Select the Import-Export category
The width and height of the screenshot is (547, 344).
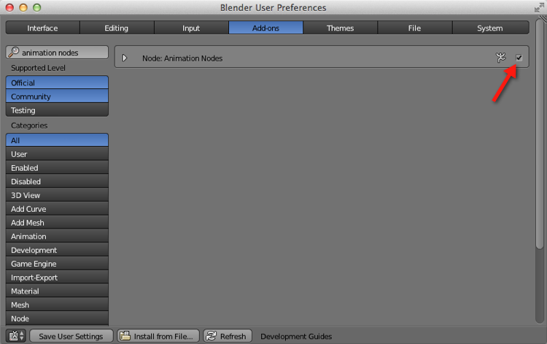click(57, 278)
